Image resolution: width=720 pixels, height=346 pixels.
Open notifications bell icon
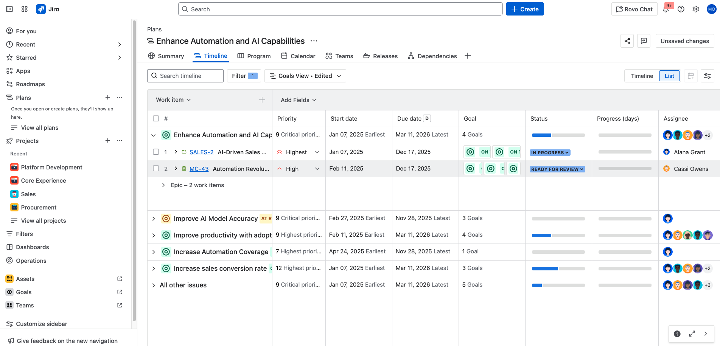point(666,9)
